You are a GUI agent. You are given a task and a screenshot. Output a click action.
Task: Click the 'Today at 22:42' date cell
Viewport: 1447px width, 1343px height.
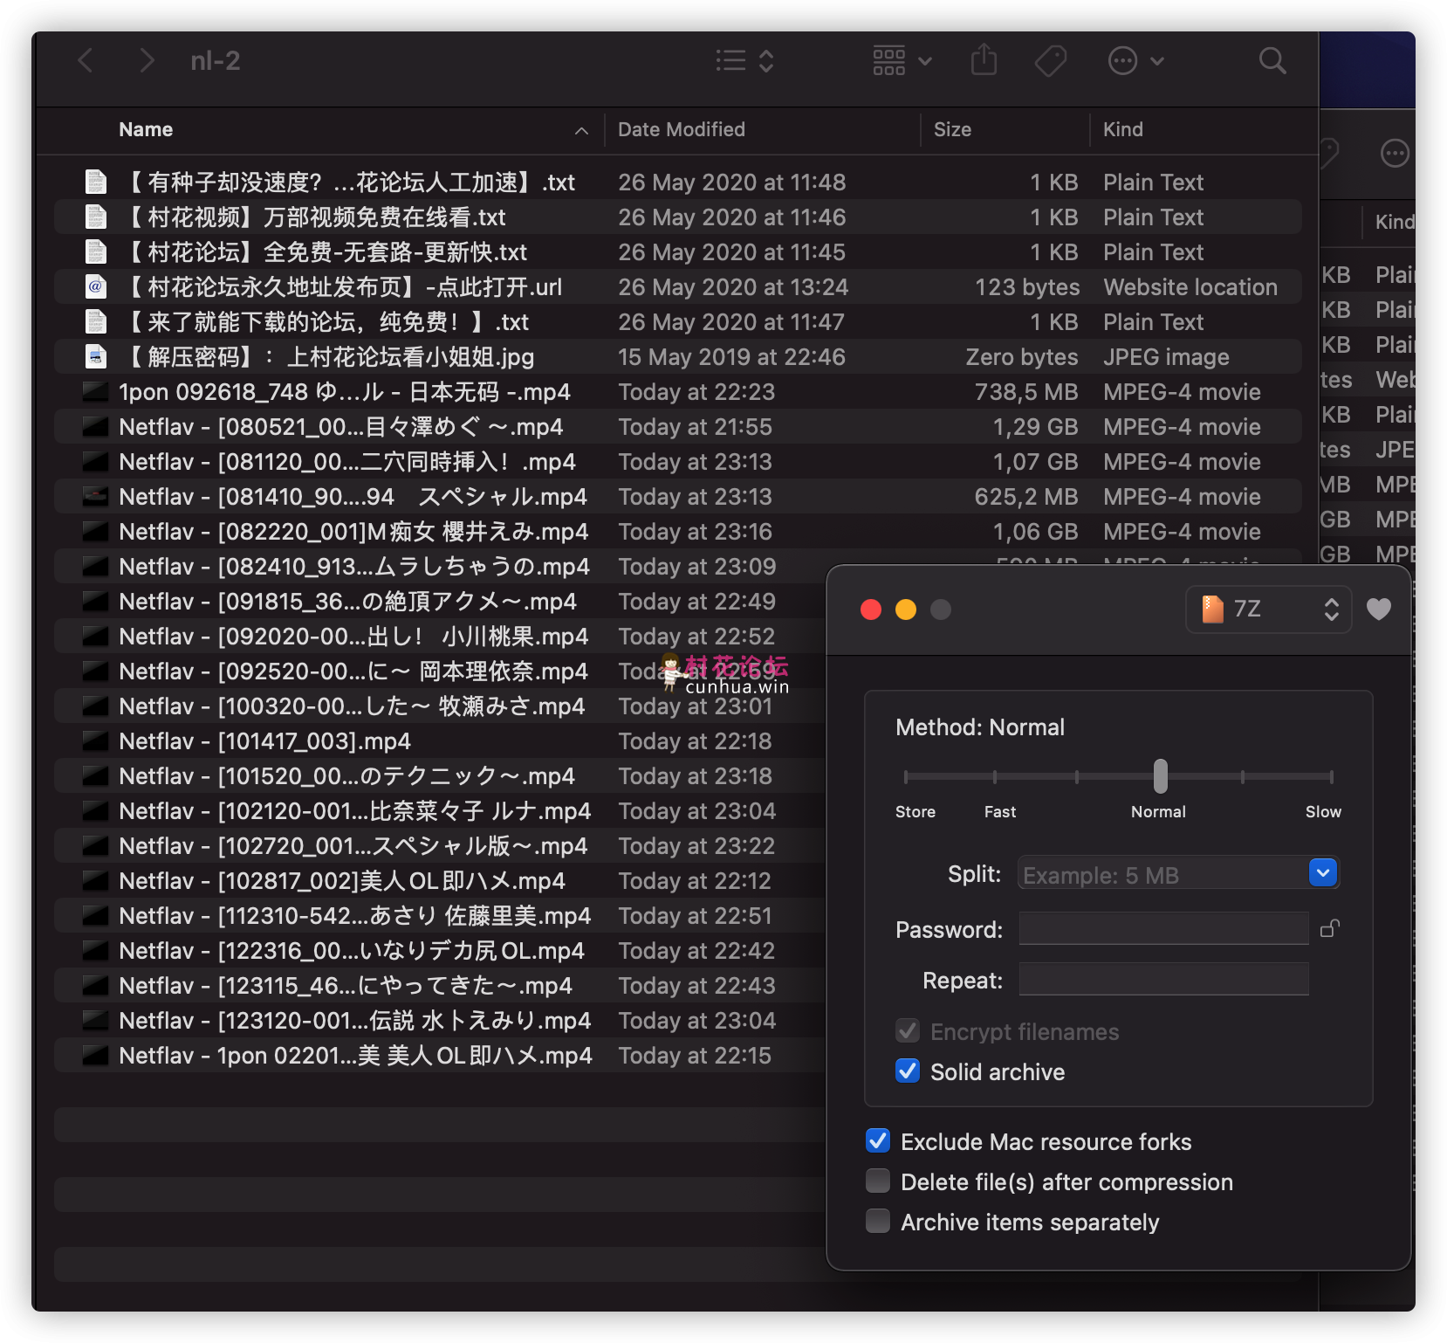pos(696,950)
